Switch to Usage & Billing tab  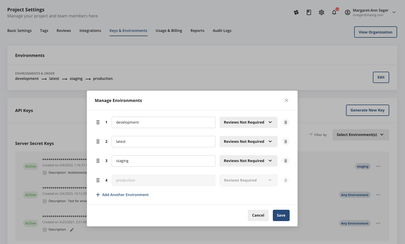(169, 31)
